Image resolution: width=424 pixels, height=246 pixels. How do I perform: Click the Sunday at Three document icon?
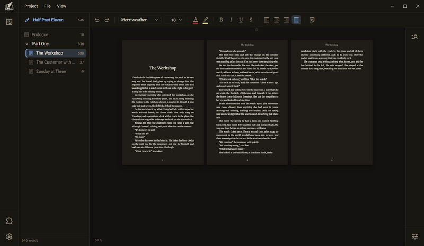click(x=31, y=72)
